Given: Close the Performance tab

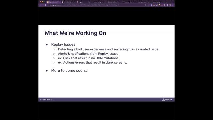Looking at the screenshot, I should [134, 2].
